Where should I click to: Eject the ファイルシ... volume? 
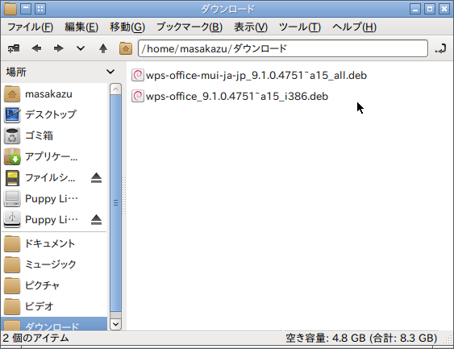(96, 178)
